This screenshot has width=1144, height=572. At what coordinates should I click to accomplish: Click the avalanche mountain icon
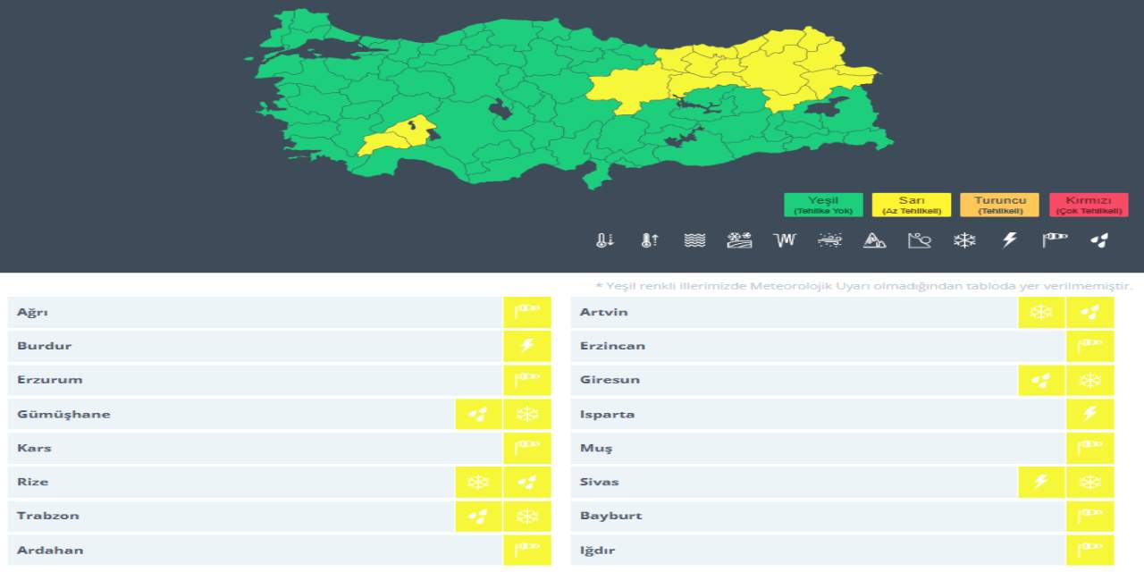(x=874, y=240)
